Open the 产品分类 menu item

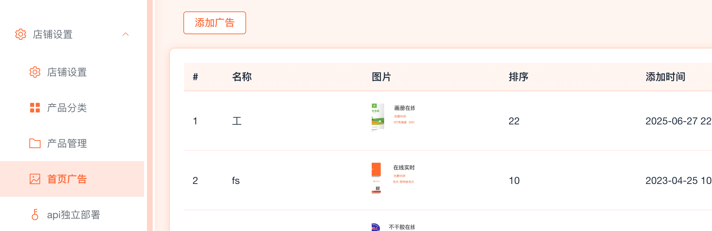(67, 108)
